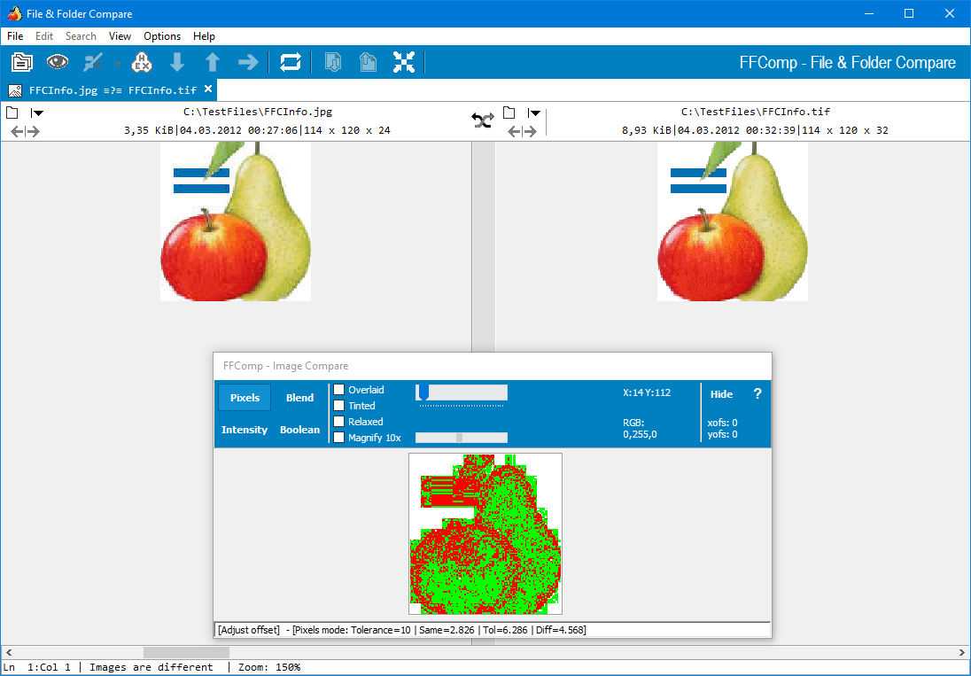Open the View menu

(120, 36)
